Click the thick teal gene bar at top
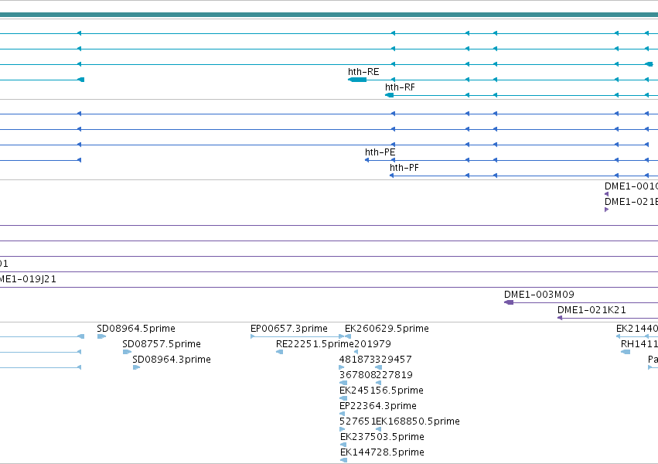Image resolution: width=658 pixels, height=464 pixels. pyautogui.click(x=329, y=15)
